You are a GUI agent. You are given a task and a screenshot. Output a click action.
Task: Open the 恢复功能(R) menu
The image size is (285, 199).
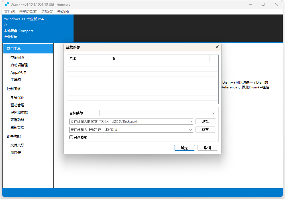point(28,12)
